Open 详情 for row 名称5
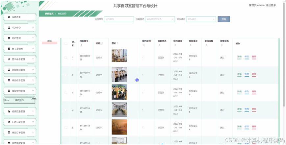The width and height of the screenshot is (286, 145). click(x=239, y=109)
